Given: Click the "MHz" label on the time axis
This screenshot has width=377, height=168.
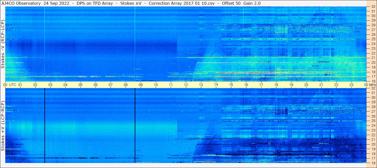Looking at the screenshot, I should (372, 85).
